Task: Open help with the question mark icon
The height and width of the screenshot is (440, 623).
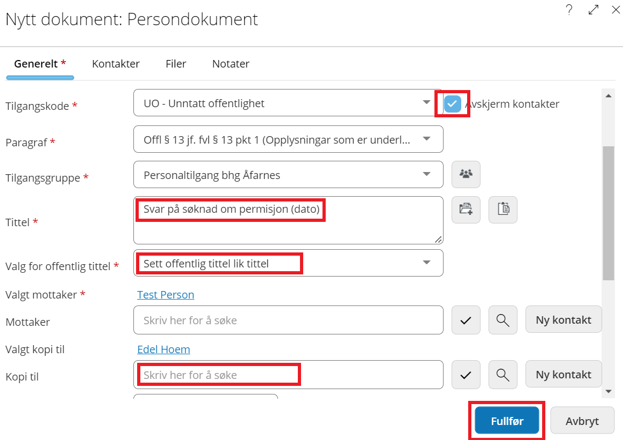Action: [569, 10]
